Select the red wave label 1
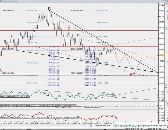 63,45
